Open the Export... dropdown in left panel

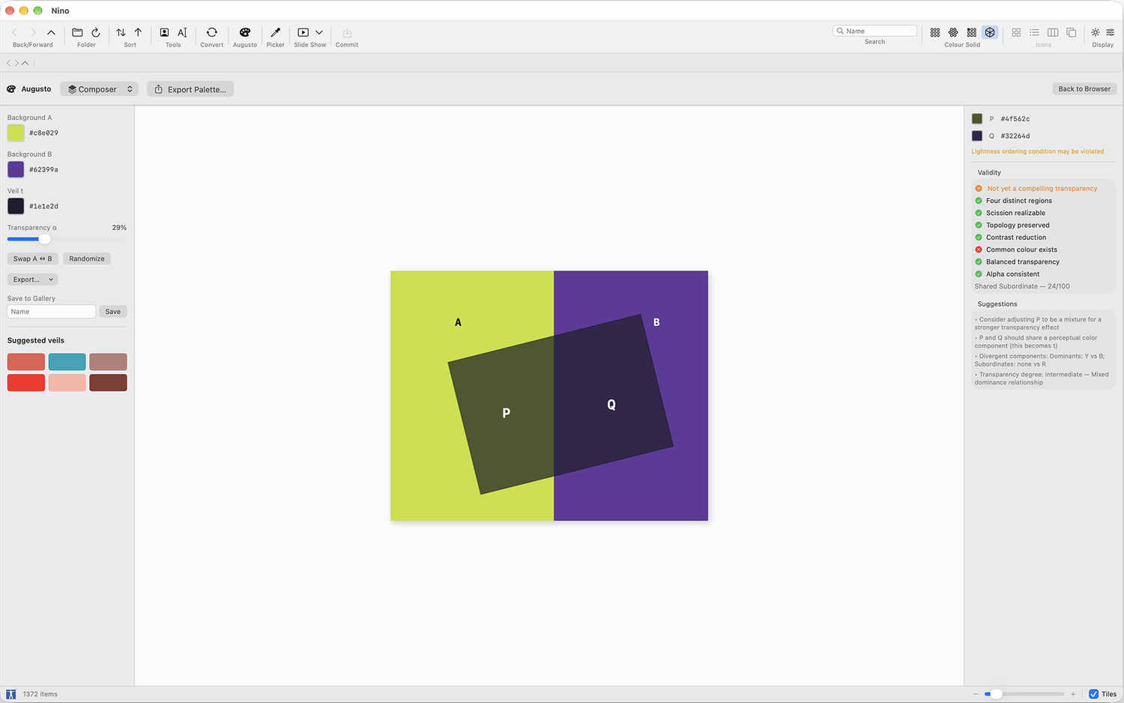tap(32, 280)
